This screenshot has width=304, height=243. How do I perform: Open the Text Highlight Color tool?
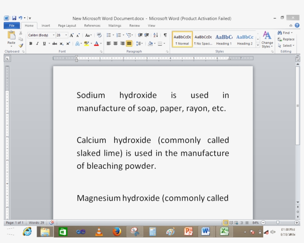click(x=86, y=43)
